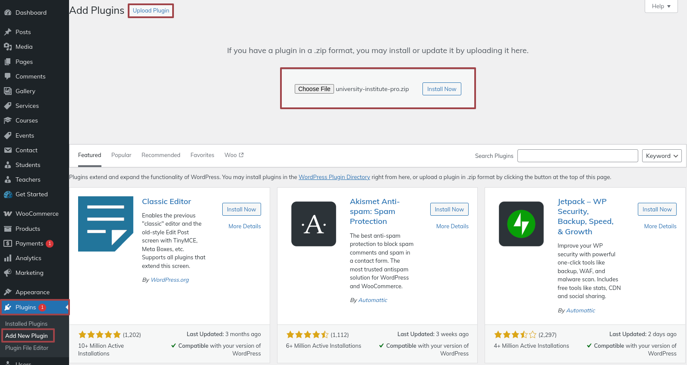Viewport: 687px width, 365px height.
Task: Click "Last Updated: 2 days ago" text
Action: [x=643, y=334]
